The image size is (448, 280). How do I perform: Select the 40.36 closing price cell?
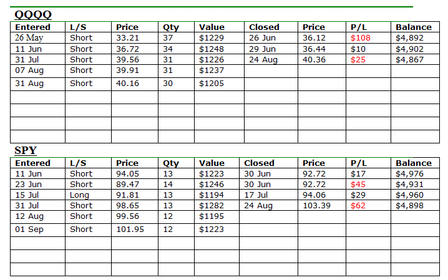[x=314, y=60]
